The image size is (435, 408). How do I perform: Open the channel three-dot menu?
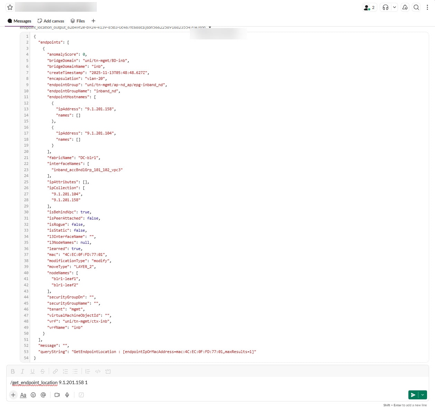pos(428,7)
